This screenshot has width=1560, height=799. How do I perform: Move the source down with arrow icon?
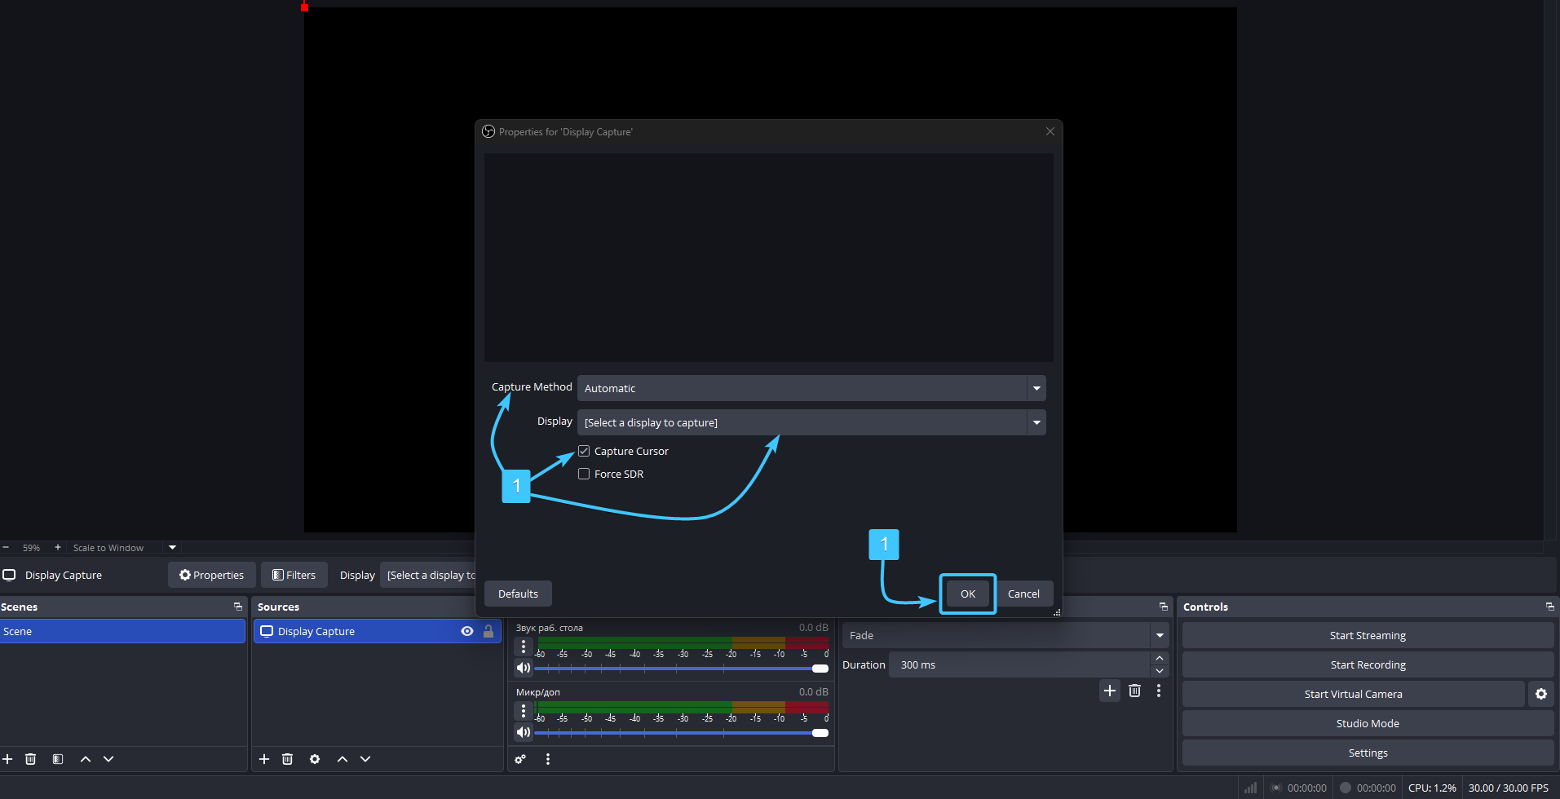point(365,759)
